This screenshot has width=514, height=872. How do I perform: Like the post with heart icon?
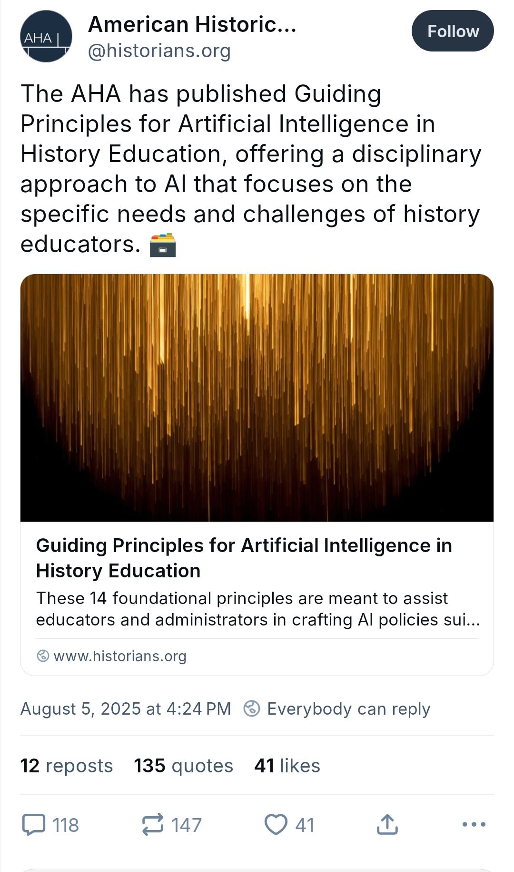[x=276, y=825]
